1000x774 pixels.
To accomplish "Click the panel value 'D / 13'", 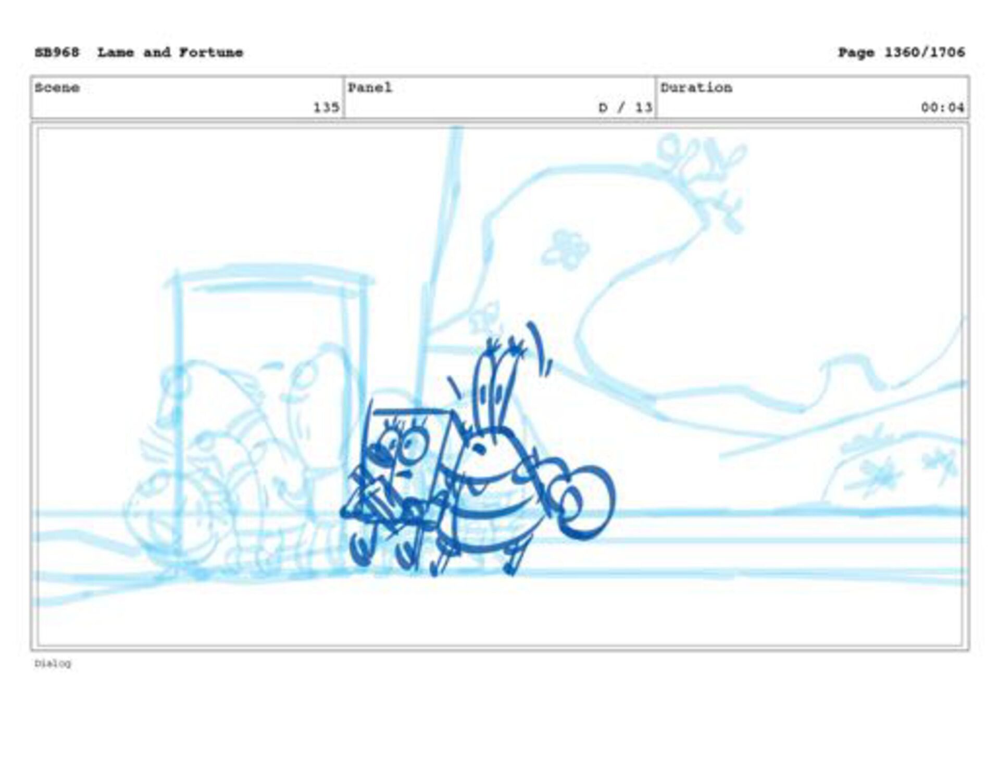I will (625, 108).
